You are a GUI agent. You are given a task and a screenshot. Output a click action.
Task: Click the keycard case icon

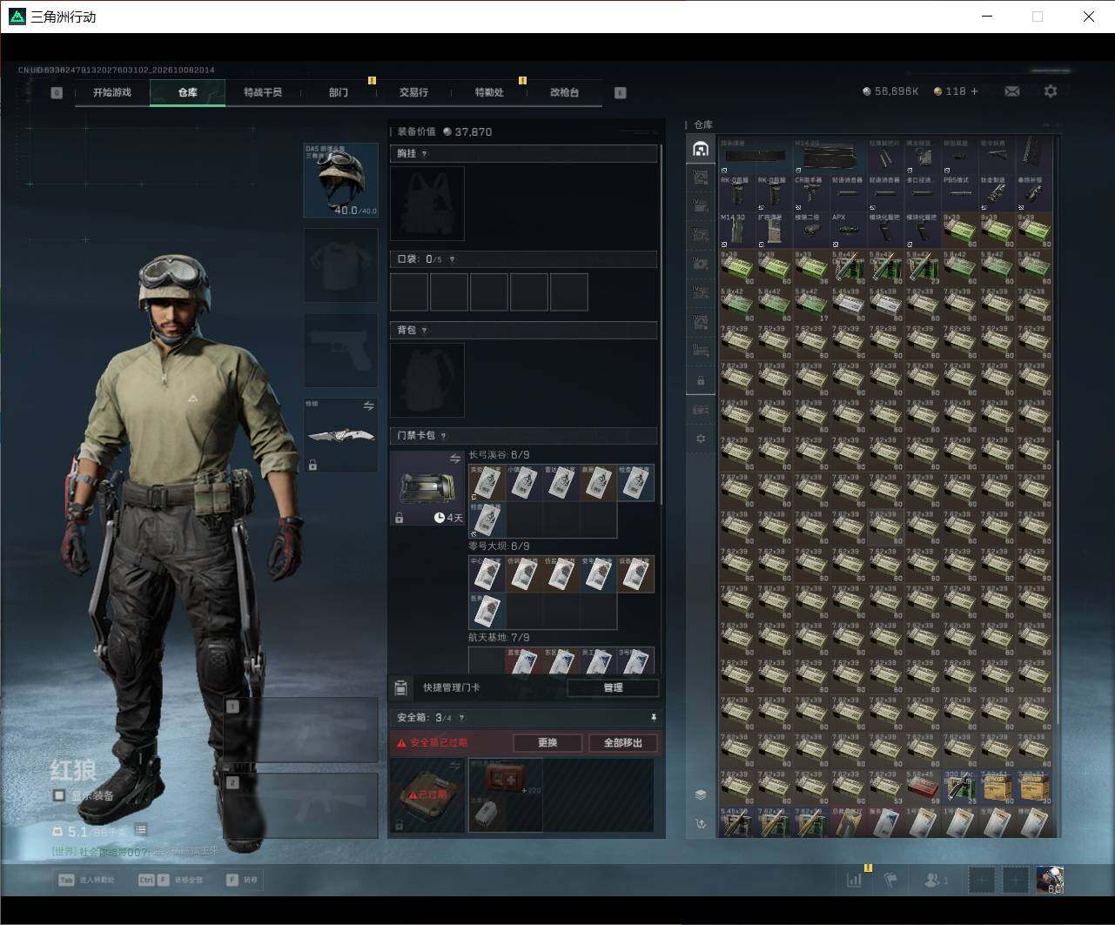pyautogui.click(x=427, y=487)
